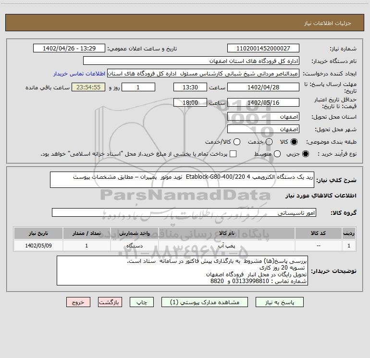Click the بازگشت back button

pyautogui.click(x=110, y=302)
